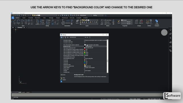This screenshot has height=103, width=183.
Task: Click the Settings search field showing BACKGROUND
Action: (x=77, y=37)
